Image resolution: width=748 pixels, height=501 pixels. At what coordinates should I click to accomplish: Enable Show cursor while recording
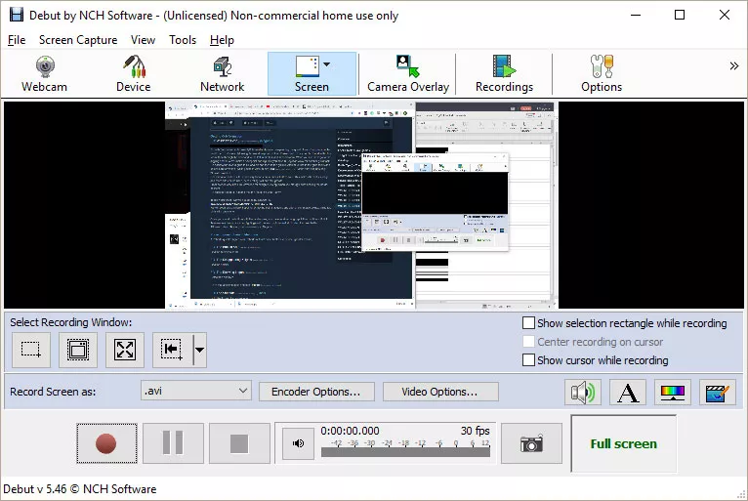528,359
